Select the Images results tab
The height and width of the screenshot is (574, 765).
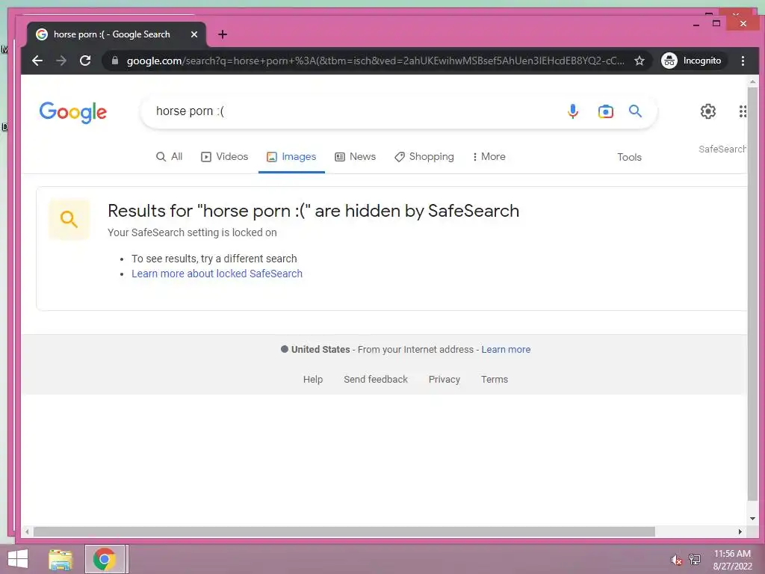(291, 157)
